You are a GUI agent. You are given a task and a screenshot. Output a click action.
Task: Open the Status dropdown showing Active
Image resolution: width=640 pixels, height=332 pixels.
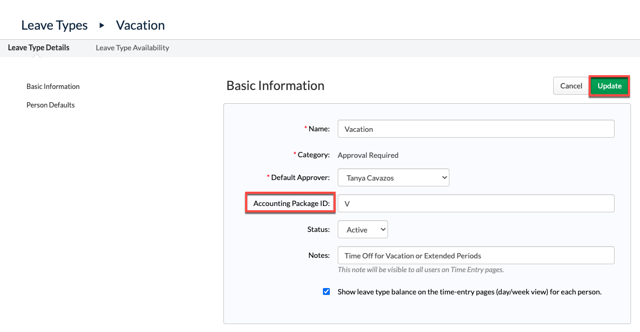(363, 229)
